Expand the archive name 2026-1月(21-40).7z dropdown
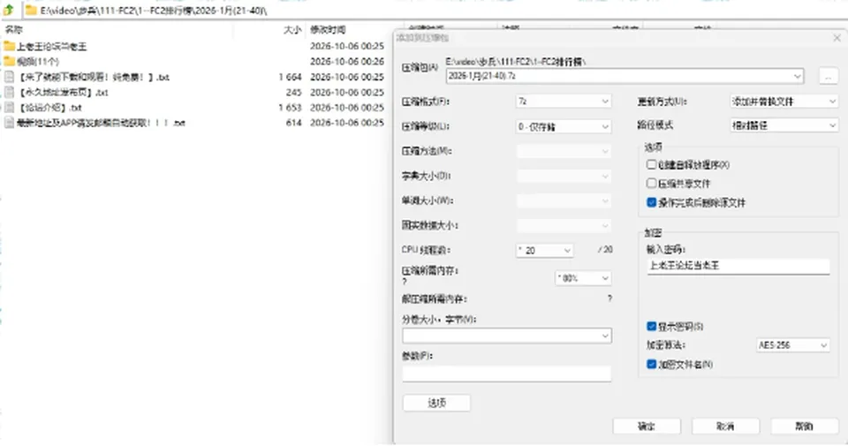This screenshot has height=446, width=848. (x=797, y=76)
